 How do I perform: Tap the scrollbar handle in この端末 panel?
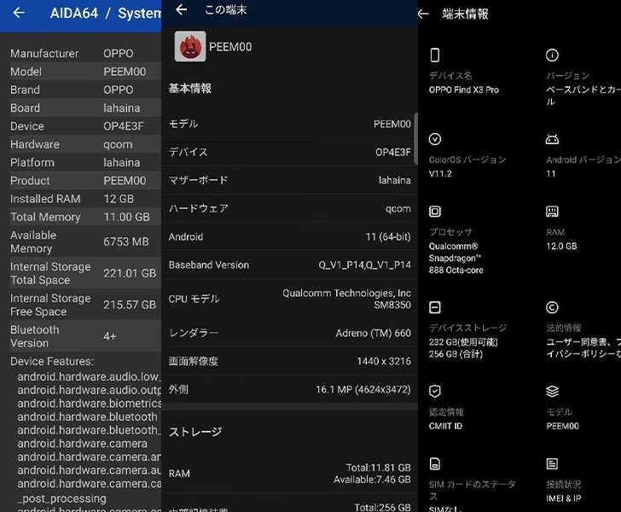tap(416, 138)
